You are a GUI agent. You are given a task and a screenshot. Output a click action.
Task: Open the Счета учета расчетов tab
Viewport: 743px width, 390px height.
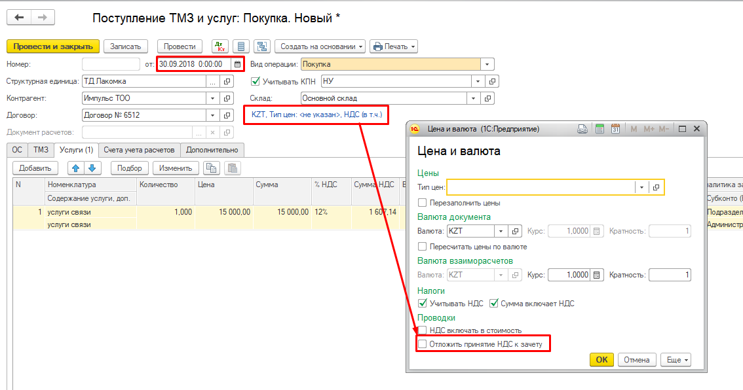tap(140, 150)
